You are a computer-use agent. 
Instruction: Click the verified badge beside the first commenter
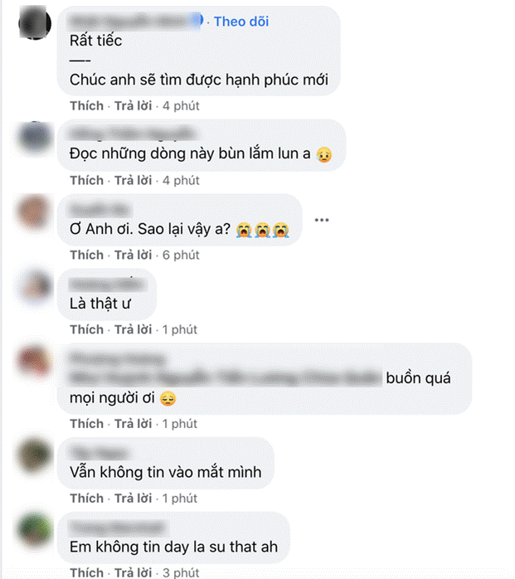[198, 20]
